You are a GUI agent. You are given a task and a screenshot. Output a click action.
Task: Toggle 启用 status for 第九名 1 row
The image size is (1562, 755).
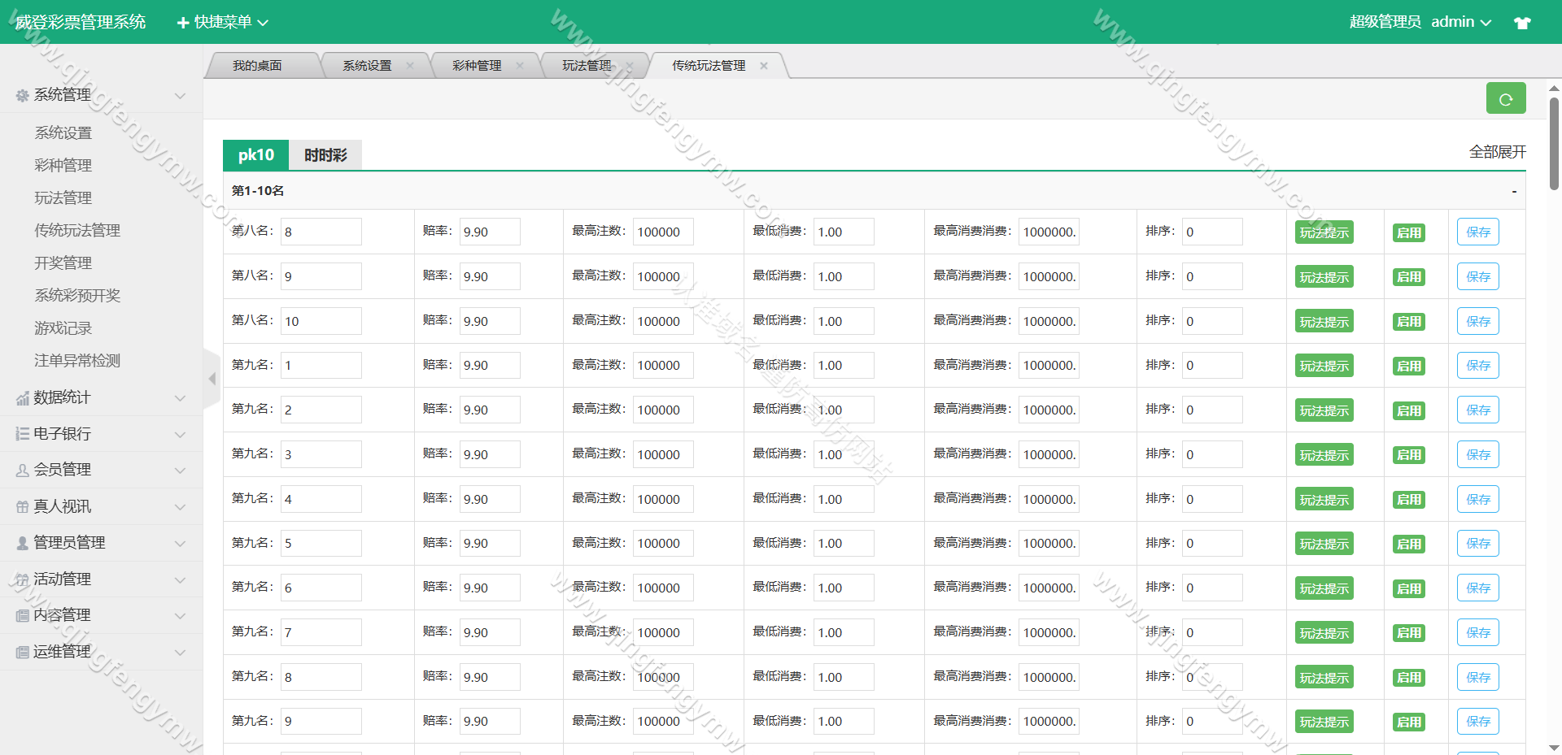[1408, 366]
